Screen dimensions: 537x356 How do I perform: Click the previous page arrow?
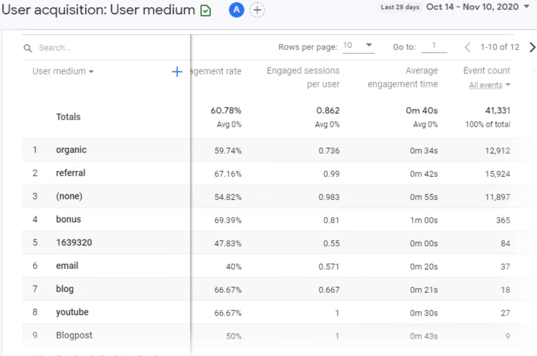pos(467,47)
